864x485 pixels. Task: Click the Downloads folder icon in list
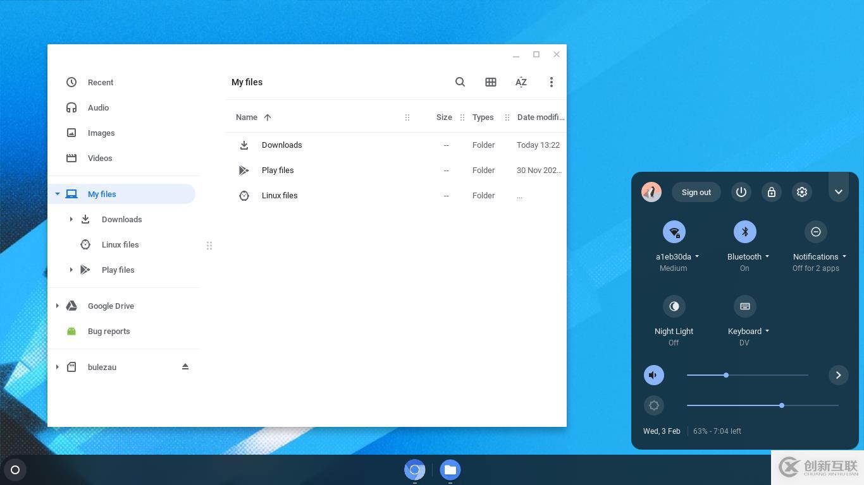click(x=244, y=145)
